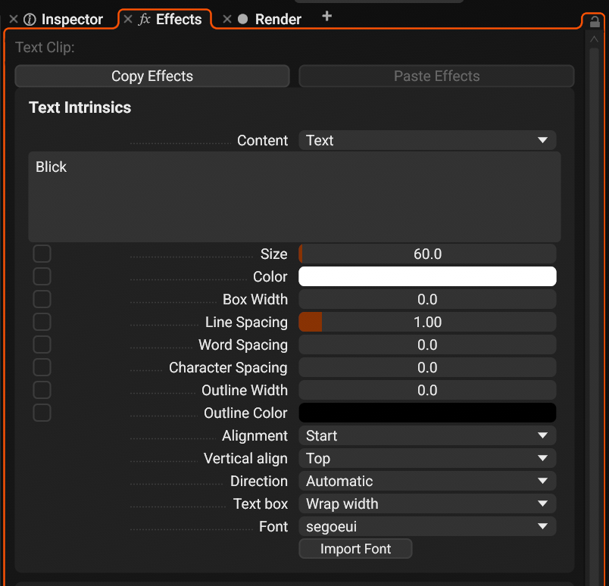Click the Text Intrinsics heading
This screenshot has width=609, height=586.
click(80, 108)
